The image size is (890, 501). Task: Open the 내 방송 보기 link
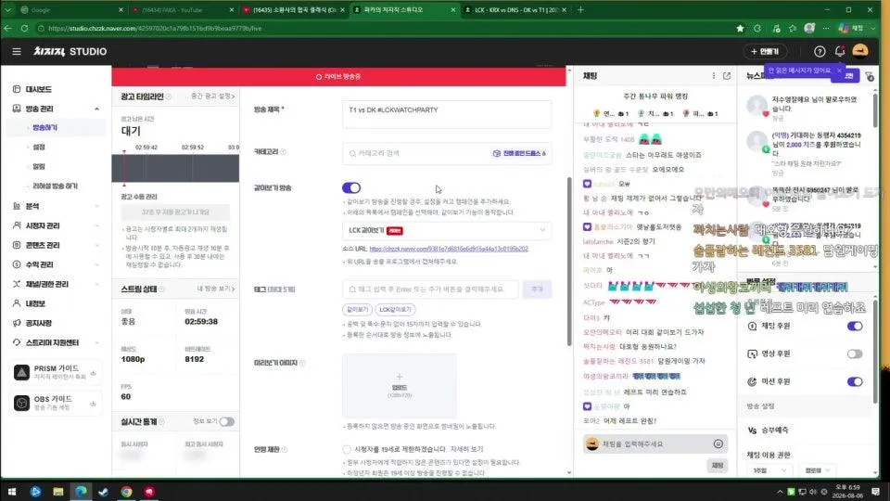tap(216, 289)
